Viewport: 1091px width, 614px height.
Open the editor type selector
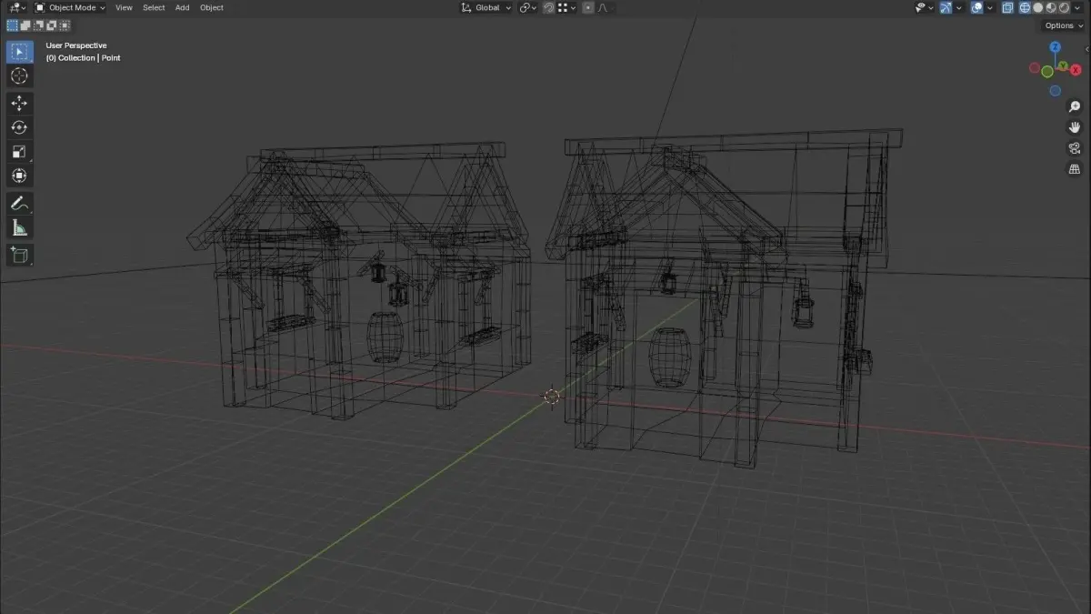(16, 7)
